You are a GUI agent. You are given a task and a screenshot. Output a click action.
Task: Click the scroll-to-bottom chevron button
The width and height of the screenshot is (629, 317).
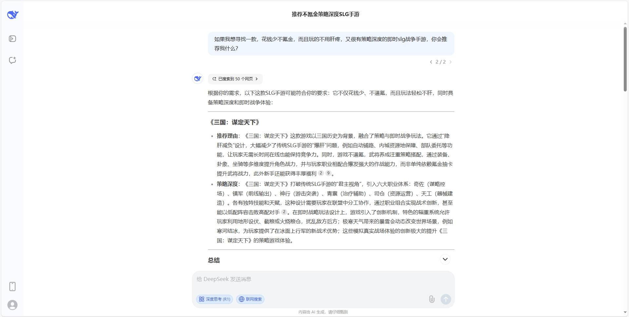point(445,259)
